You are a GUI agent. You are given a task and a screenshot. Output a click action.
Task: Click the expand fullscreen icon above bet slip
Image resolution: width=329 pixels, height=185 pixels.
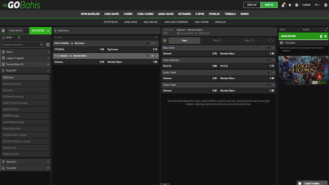326,29
